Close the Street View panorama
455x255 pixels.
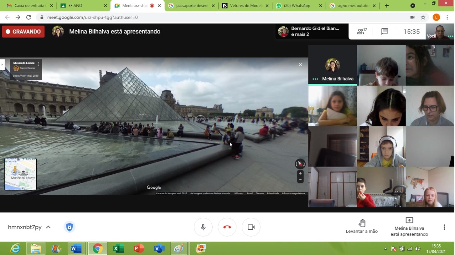pos(300,65)
